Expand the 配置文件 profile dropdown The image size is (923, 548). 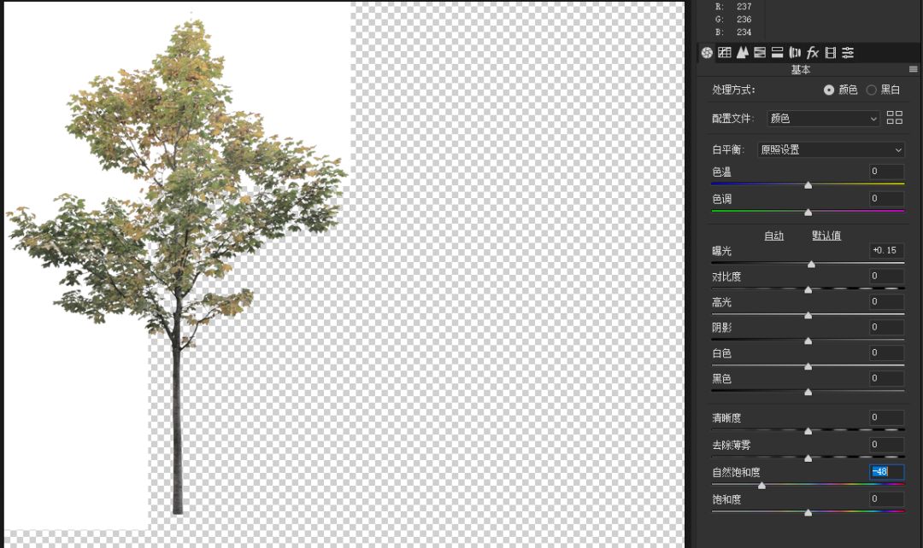[824, 119]
